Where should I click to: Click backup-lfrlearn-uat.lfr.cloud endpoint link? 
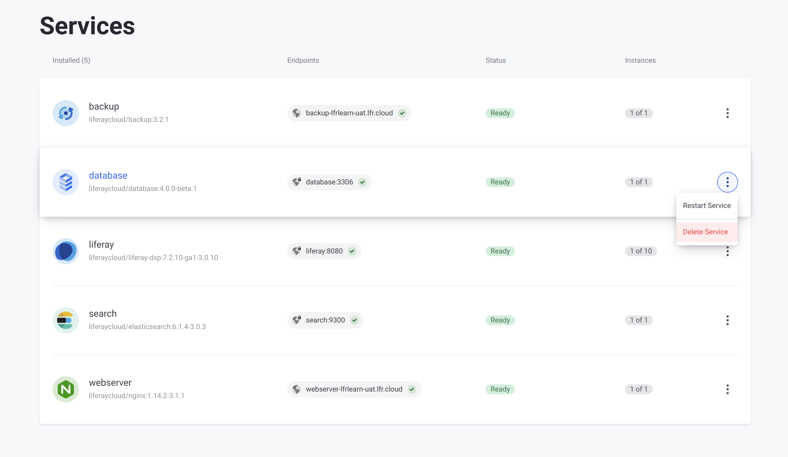pos(348,113)
